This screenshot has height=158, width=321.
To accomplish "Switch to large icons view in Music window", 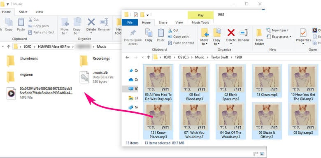I will pyautogui.click(x=262, y=154).
